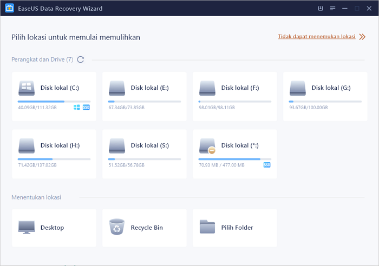The width and height of the screenshot is (379, 266).
Task: Click the Windows logo badge on drive C:
Action: [77, 108]
